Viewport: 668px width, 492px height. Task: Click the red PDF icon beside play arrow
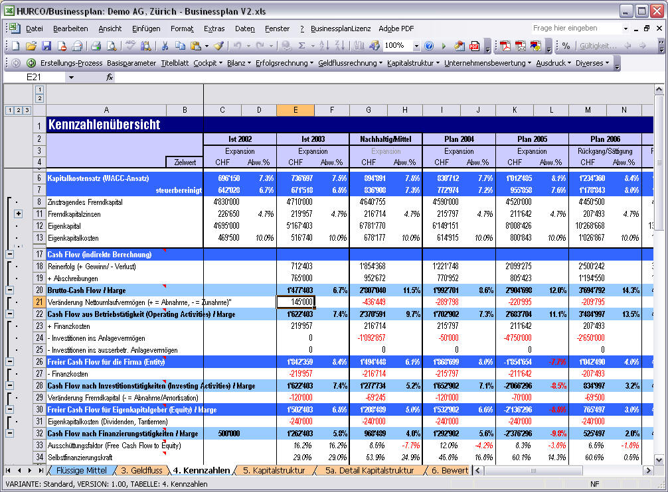click(474, 46)
